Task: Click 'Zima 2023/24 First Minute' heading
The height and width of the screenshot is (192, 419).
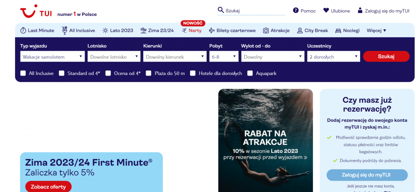Action: [89, 162]
